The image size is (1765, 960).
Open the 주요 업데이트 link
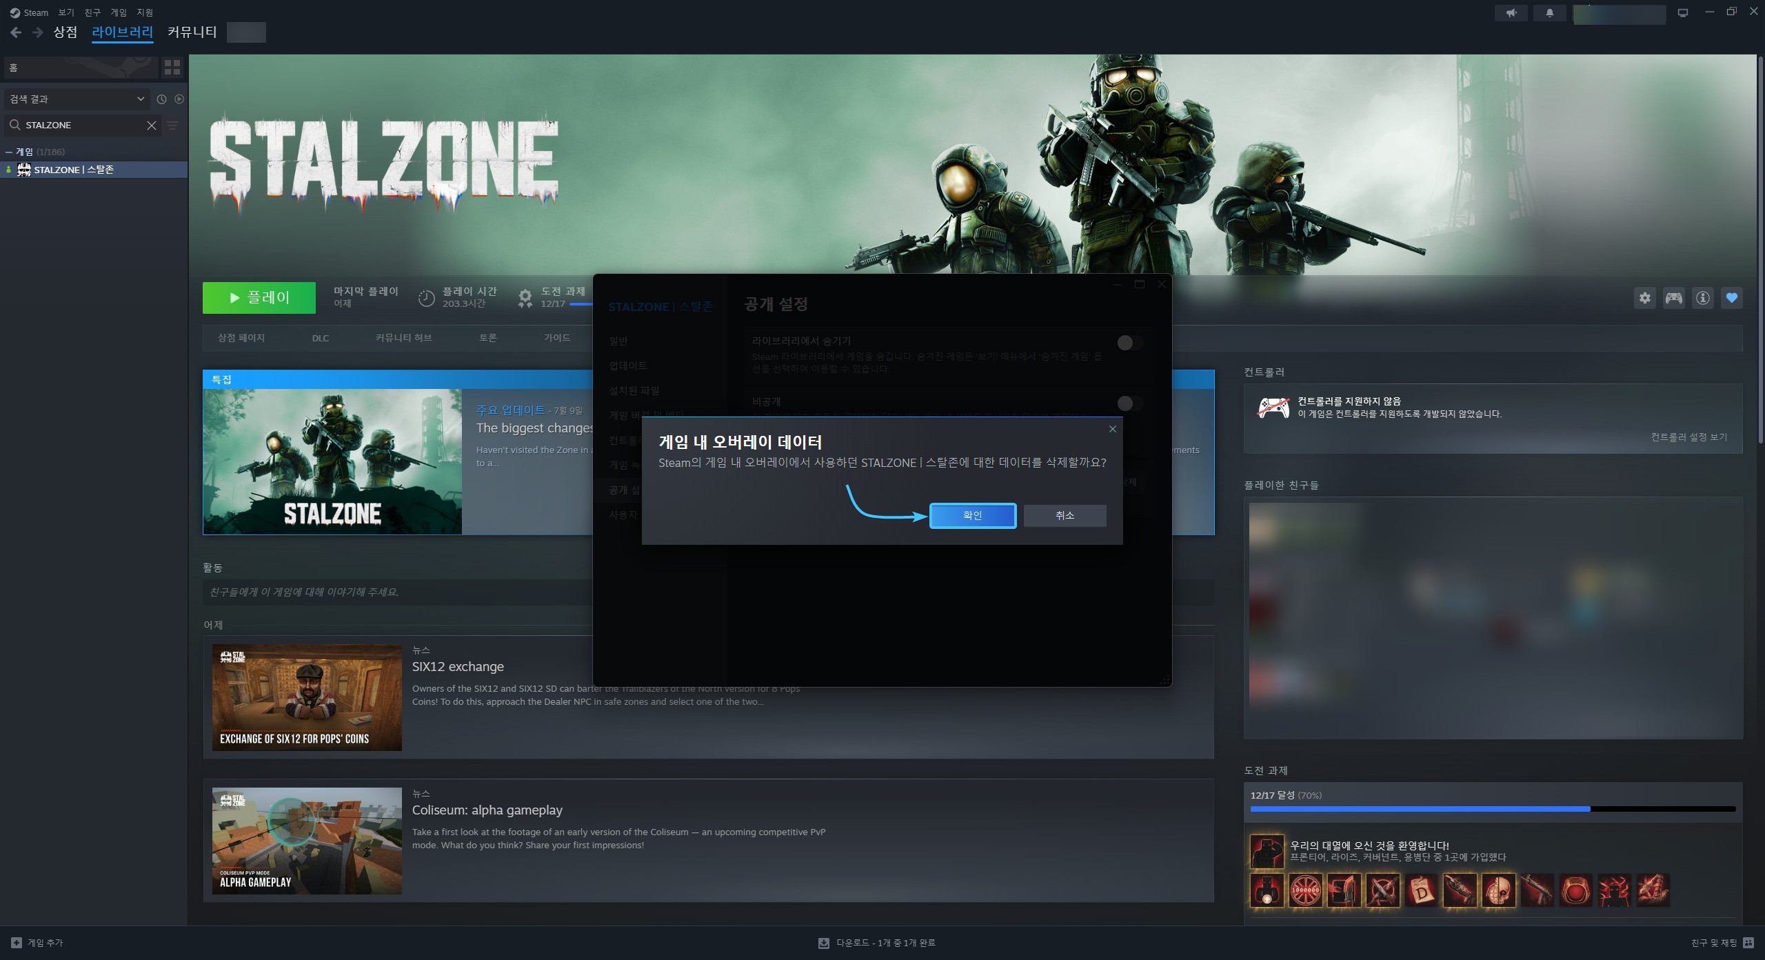(x=510, y=410)
